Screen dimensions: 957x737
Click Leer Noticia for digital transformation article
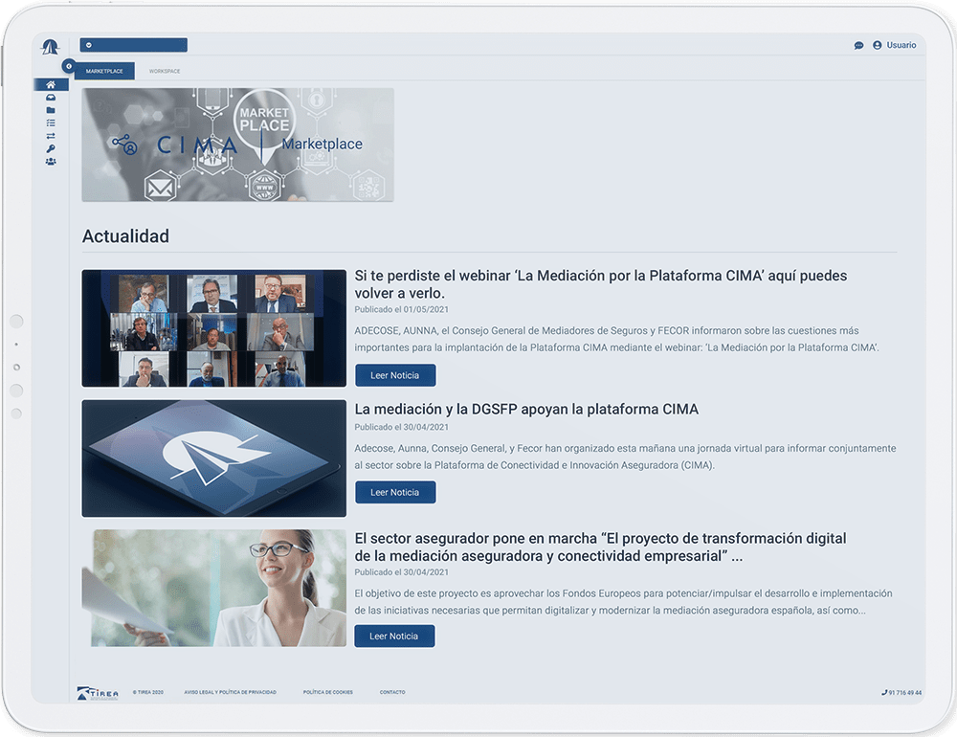click(394, 636)
